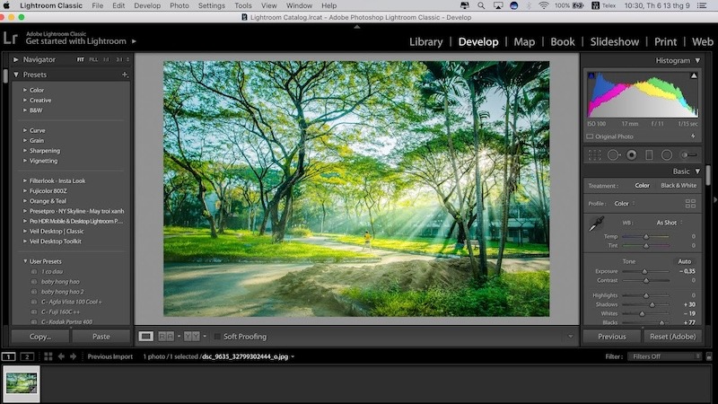This screenshot has height=404, width=718.
Task: Open the Profile Color dropdown
Action: [625, 204]
